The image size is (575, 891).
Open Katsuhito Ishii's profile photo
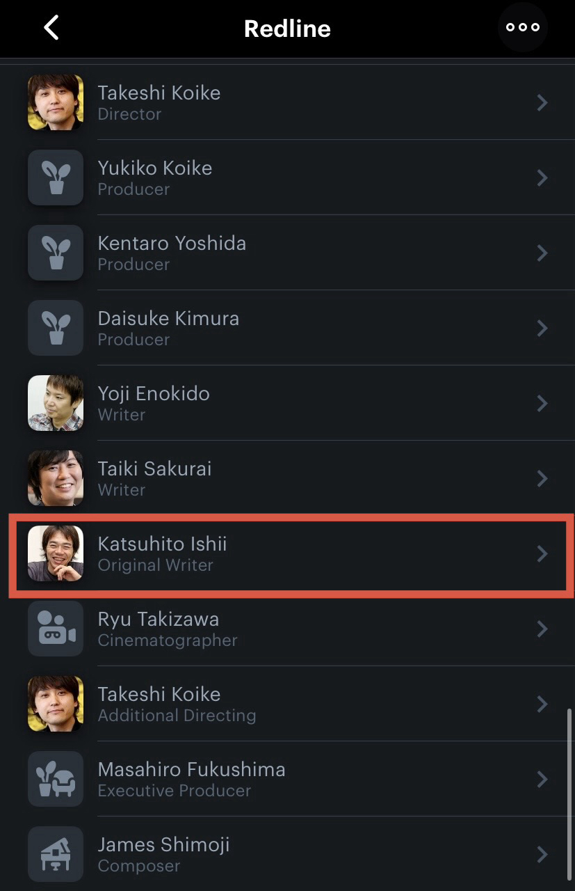pyautogui.click(x=56, y=553)
